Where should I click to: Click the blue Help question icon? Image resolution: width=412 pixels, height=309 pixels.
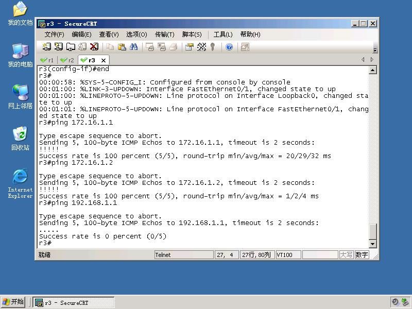pos(229,47)
